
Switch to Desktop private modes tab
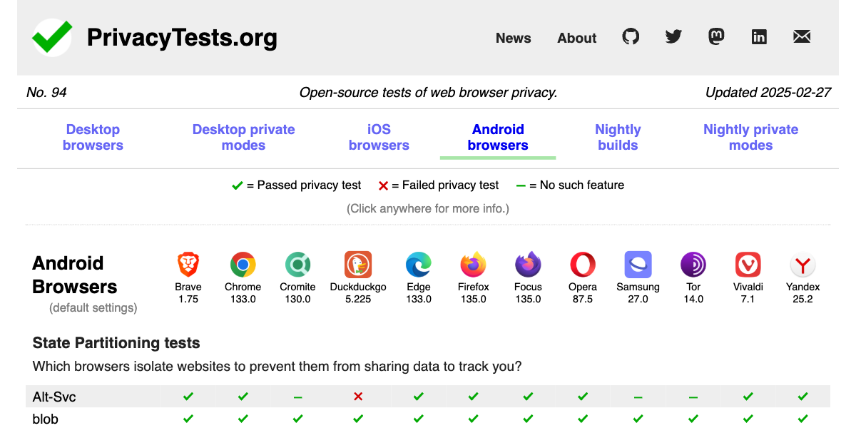pos(243,137)
